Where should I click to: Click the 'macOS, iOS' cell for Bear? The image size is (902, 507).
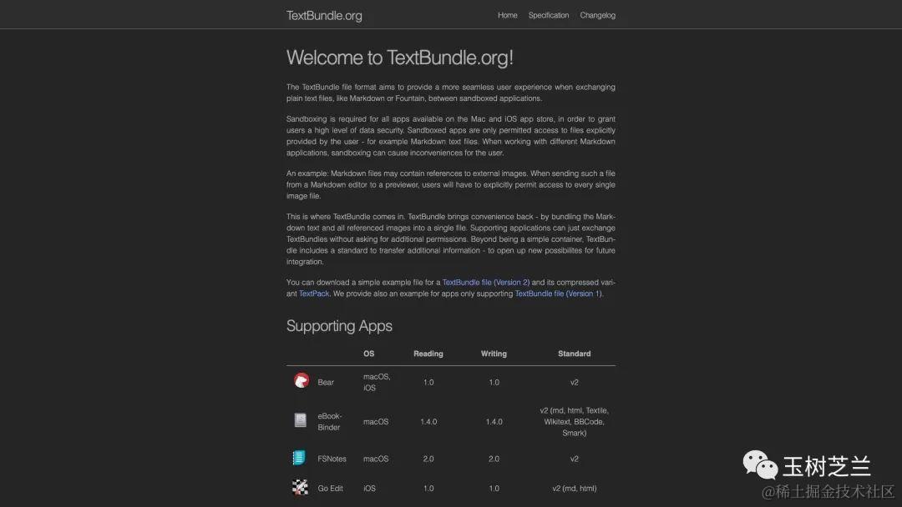(x=377, y=383)
